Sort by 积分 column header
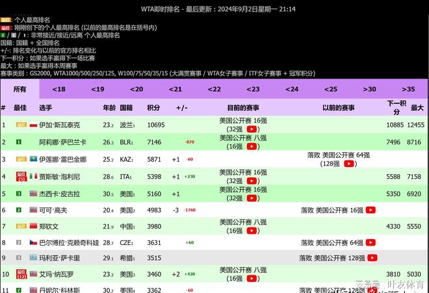Image resolution: width=429 pixels, height=293 pixels. [x=153, y=108]
